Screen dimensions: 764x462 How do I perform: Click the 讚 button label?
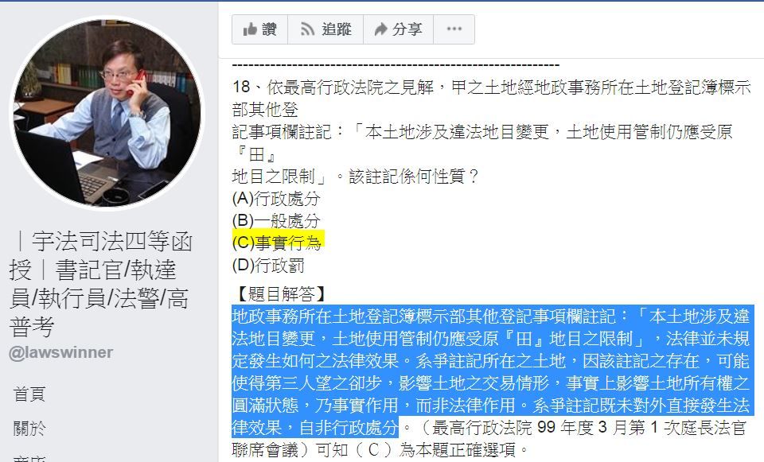tap(270, 29)
